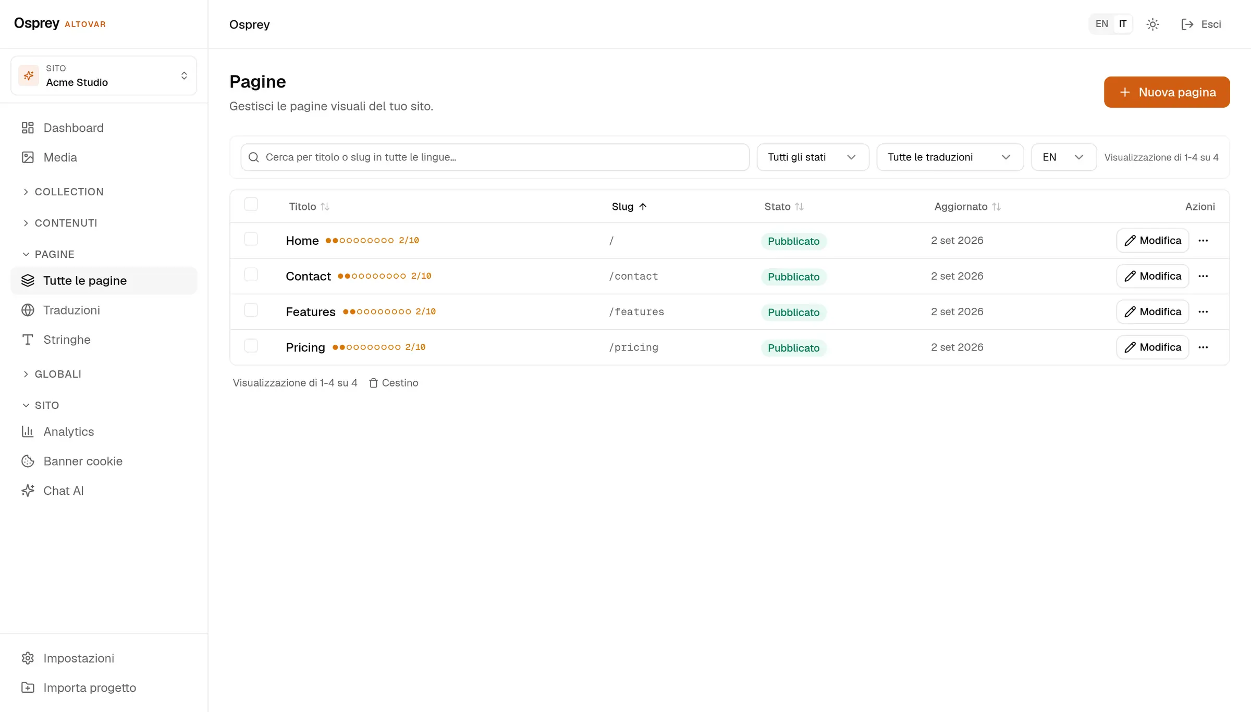
Task: Click the Analytics bar chart icon
Action: click(28, 431)
